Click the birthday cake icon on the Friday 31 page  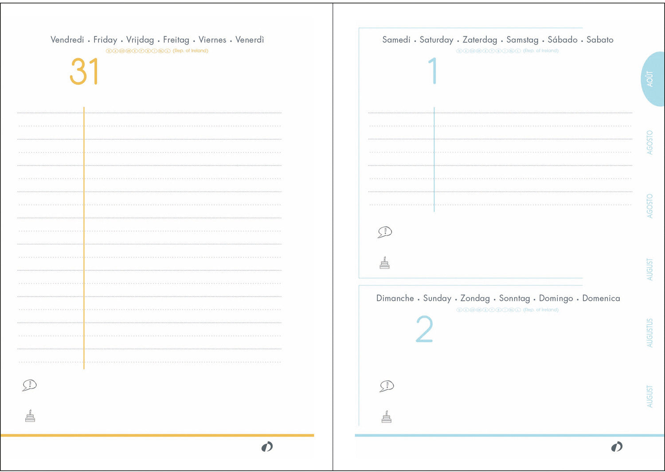(30, 416)
